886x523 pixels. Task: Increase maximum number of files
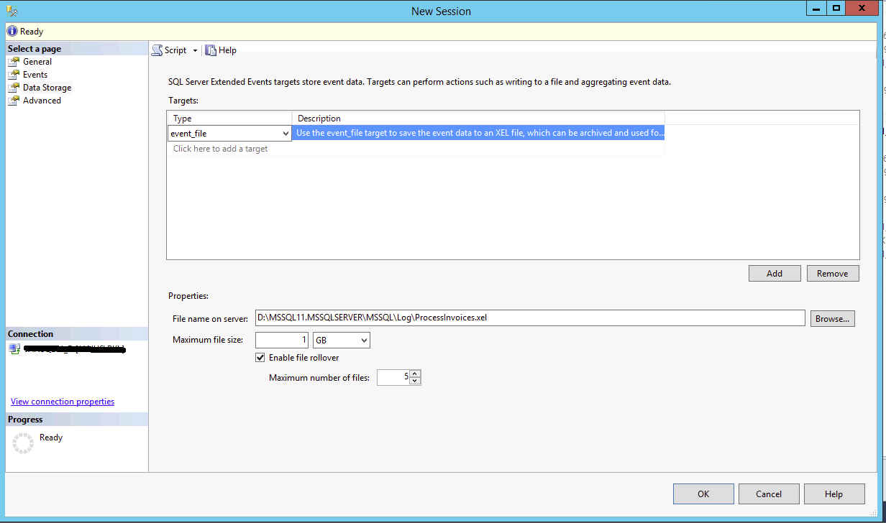[x=415, y=374]
